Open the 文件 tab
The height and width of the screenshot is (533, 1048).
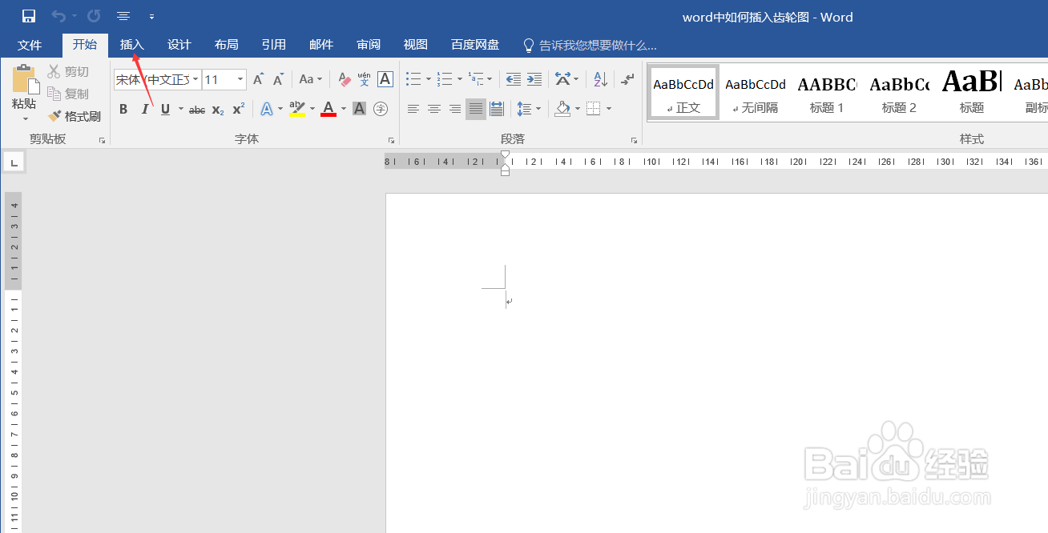click(30, 45)
